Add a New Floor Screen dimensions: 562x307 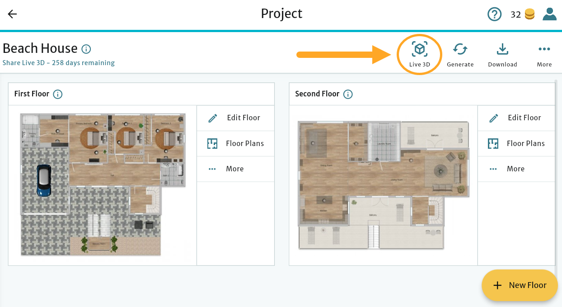520,285
